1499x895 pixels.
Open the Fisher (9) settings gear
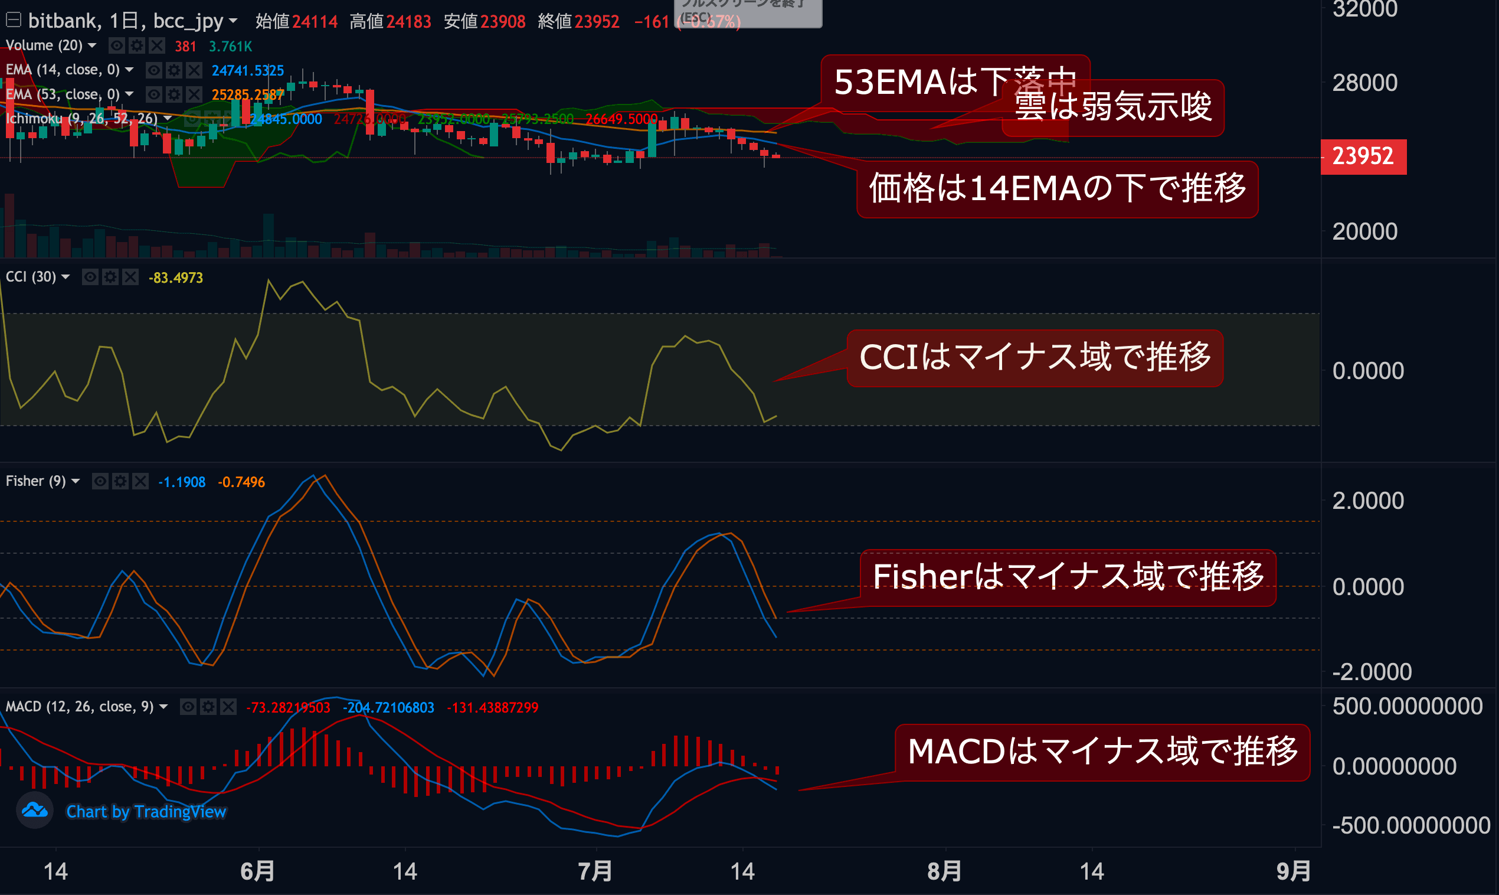[x=120, y=481]
